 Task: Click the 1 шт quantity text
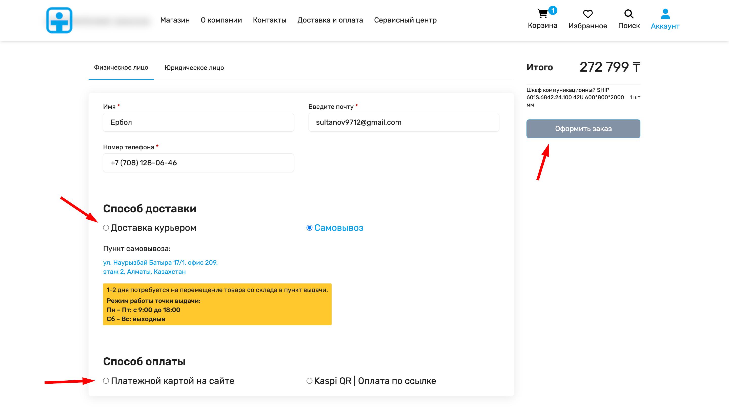(635, 97)
